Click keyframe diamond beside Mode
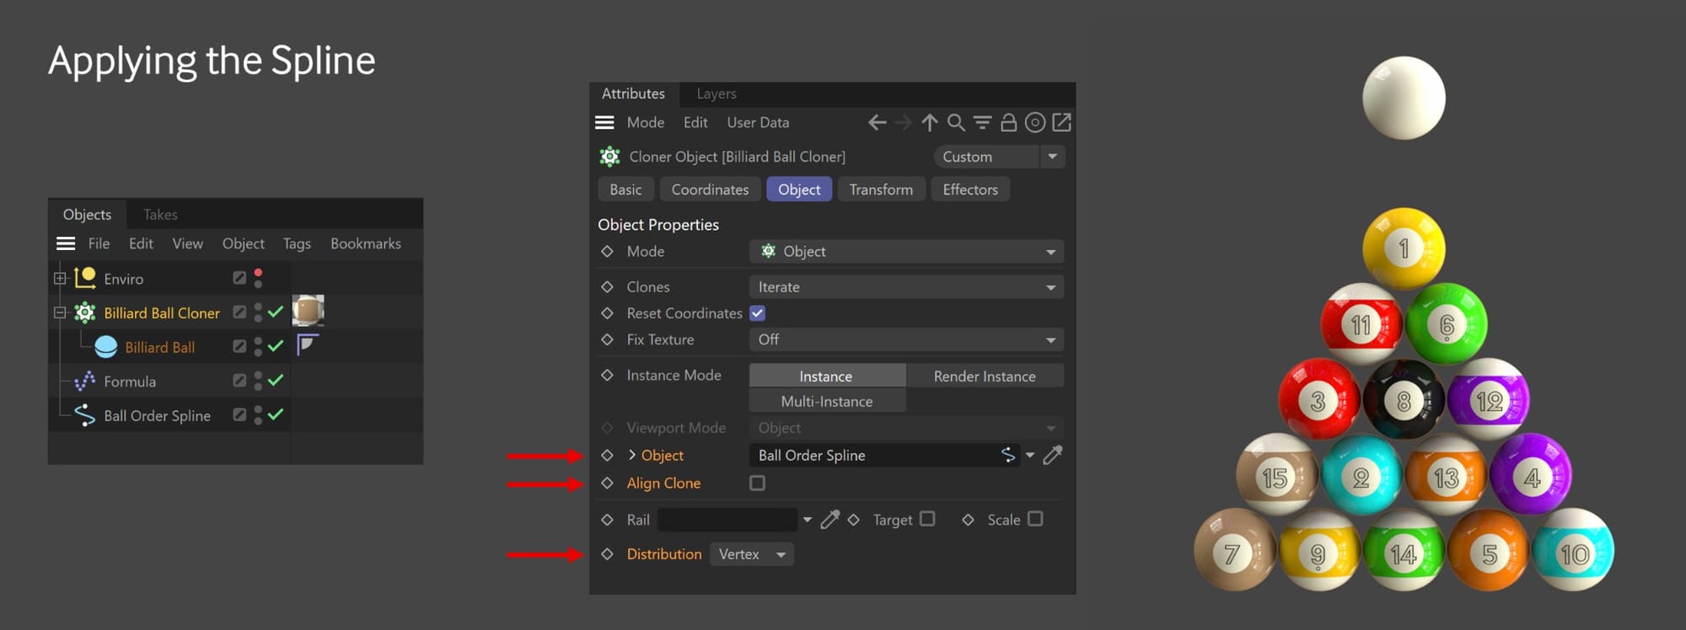 click(607, 251)
